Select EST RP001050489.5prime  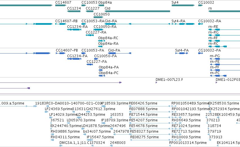point(190,103)
